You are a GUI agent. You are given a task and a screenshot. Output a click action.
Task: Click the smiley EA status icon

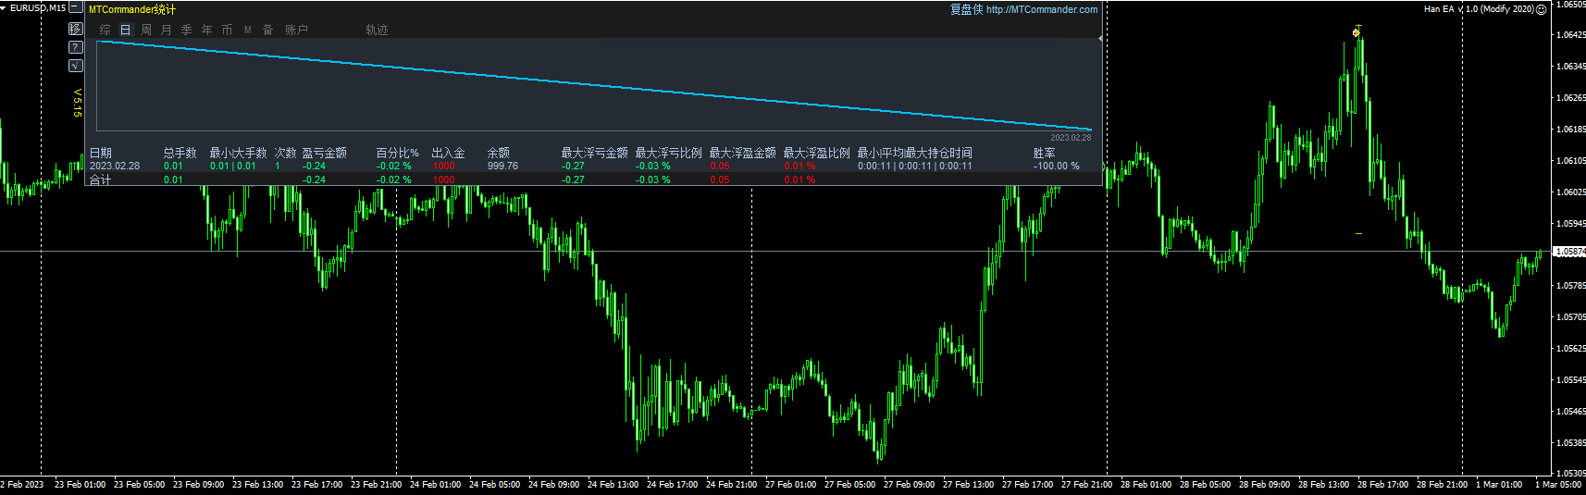1542,9
